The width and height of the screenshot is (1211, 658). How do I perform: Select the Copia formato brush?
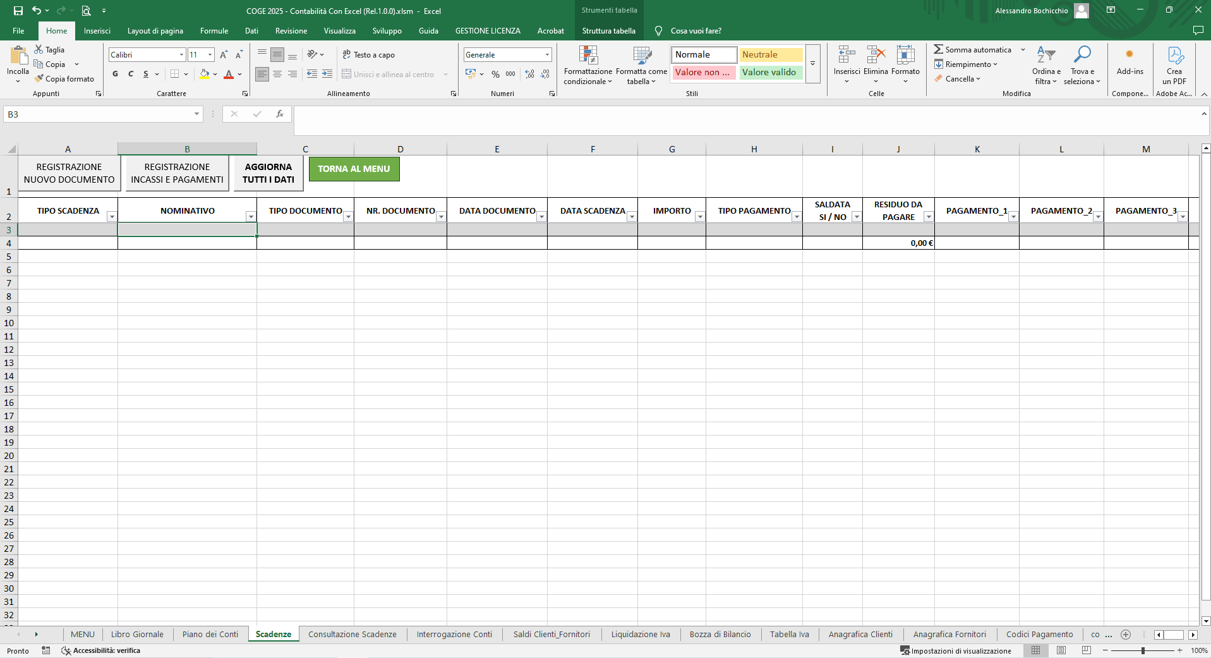coord(39,78)
